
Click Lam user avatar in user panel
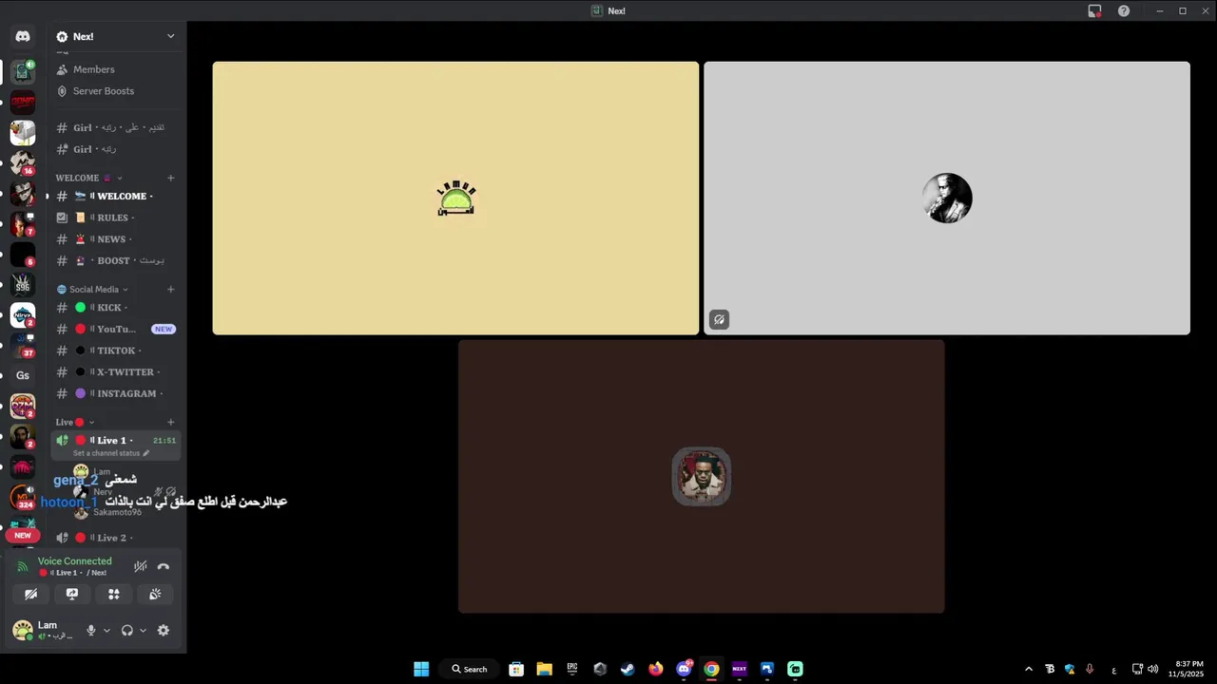coord(22,630)
